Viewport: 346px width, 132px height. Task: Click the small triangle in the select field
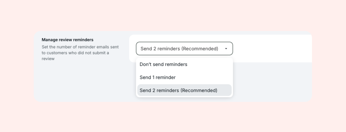(226, 49)
